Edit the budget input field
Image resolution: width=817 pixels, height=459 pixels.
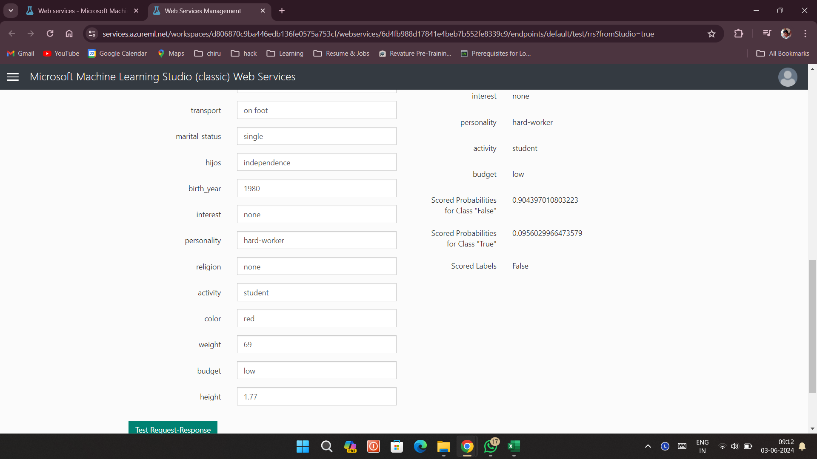pos(317,371)
